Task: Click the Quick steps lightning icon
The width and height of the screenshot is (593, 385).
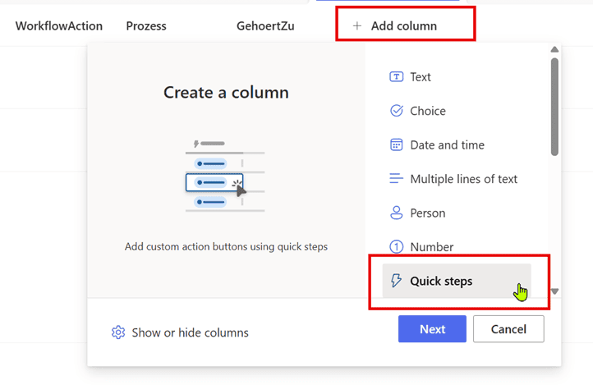Action: tap(396, 282)
